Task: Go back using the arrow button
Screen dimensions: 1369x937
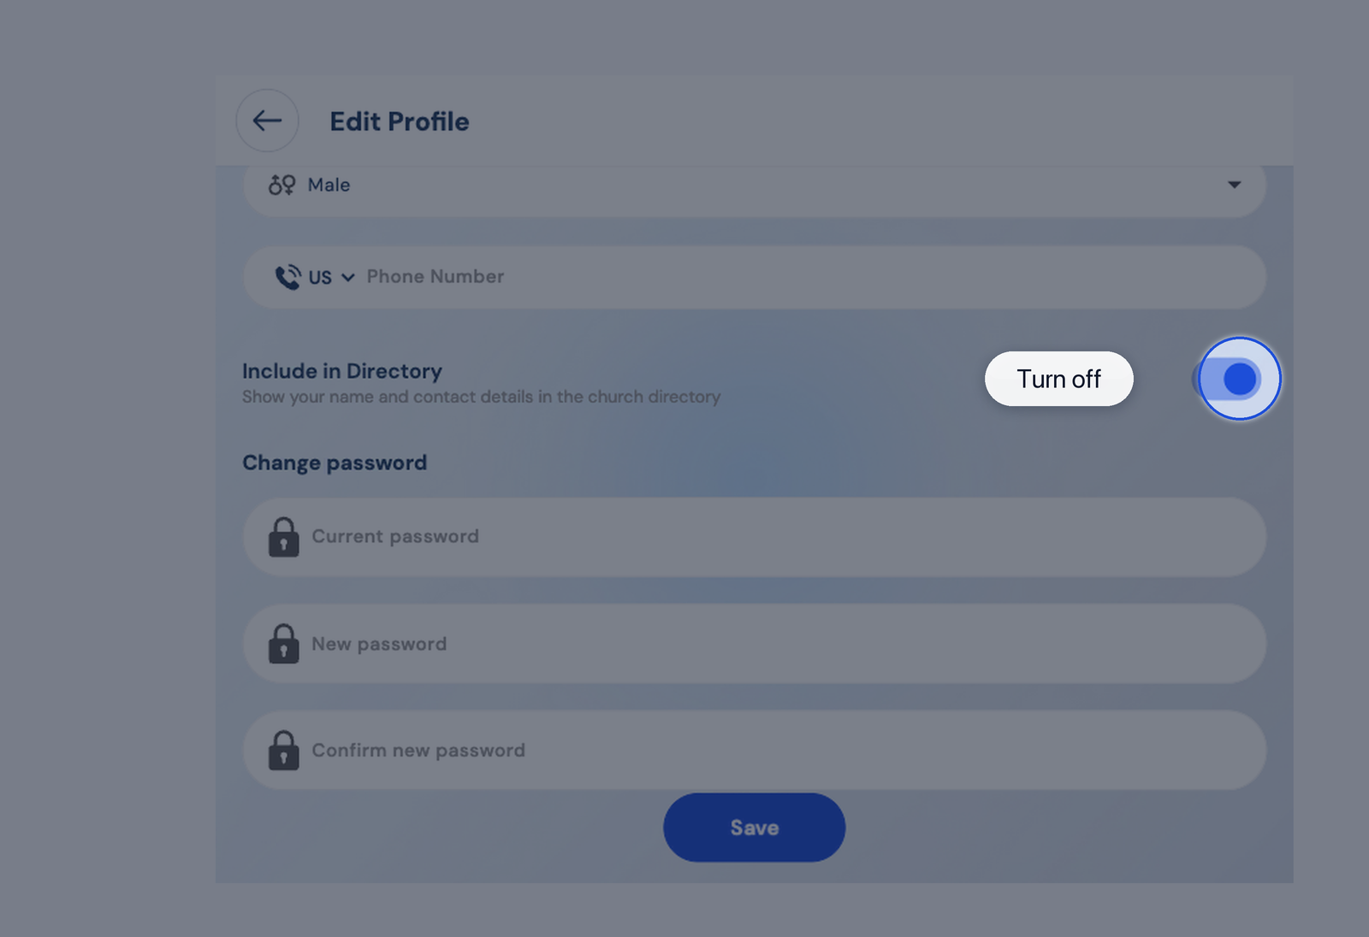Action: 267,121
